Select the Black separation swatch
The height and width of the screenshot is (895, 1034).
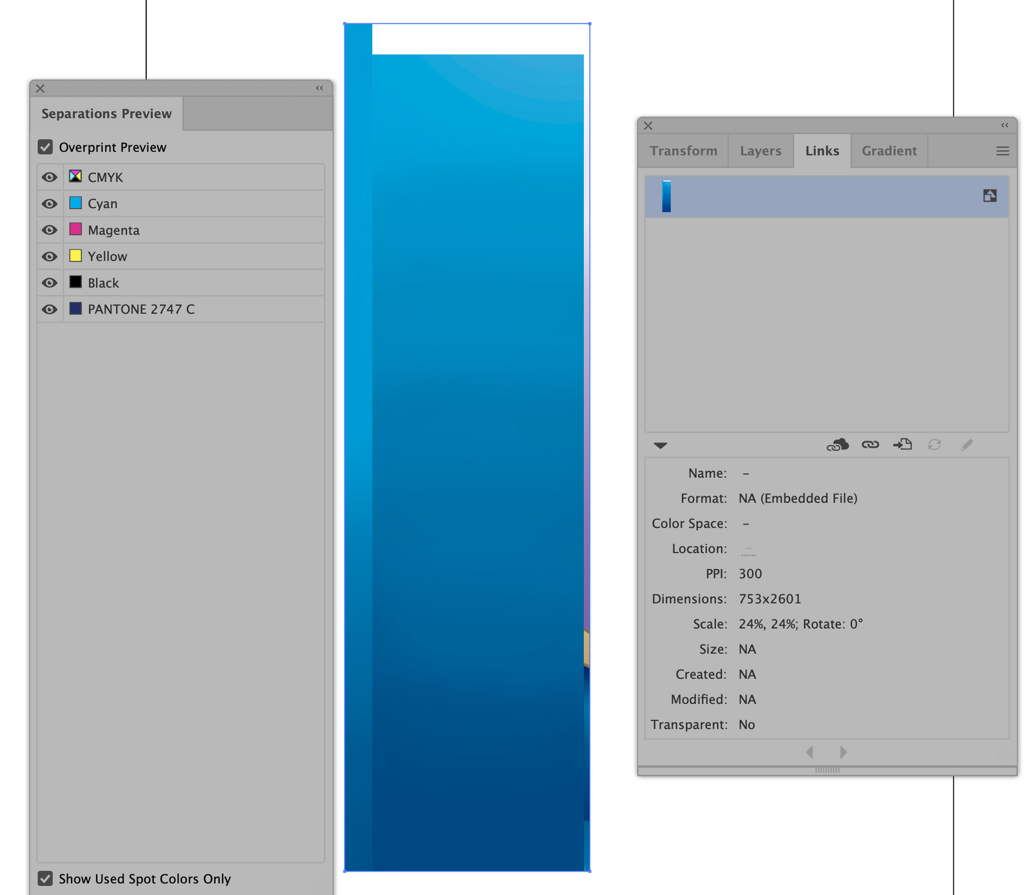pyautogui.click(x=75, y=282)
